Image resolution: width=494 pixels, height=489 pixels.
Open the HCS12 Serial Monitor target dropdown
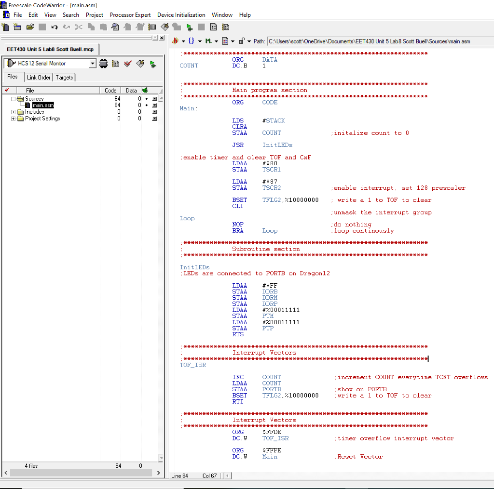pos(93,64)
